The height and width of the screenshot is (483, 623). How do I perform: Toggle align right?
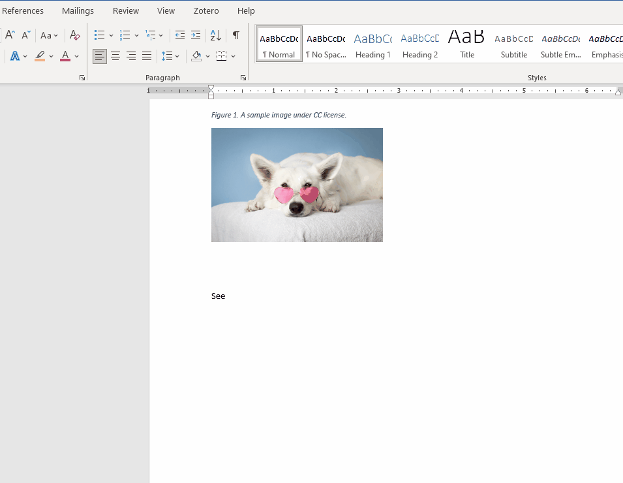tap(131, 56)
